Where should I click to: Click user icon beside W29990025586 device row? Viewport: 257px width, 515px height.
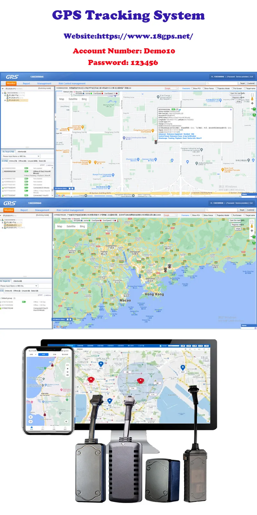pos(3,172)
